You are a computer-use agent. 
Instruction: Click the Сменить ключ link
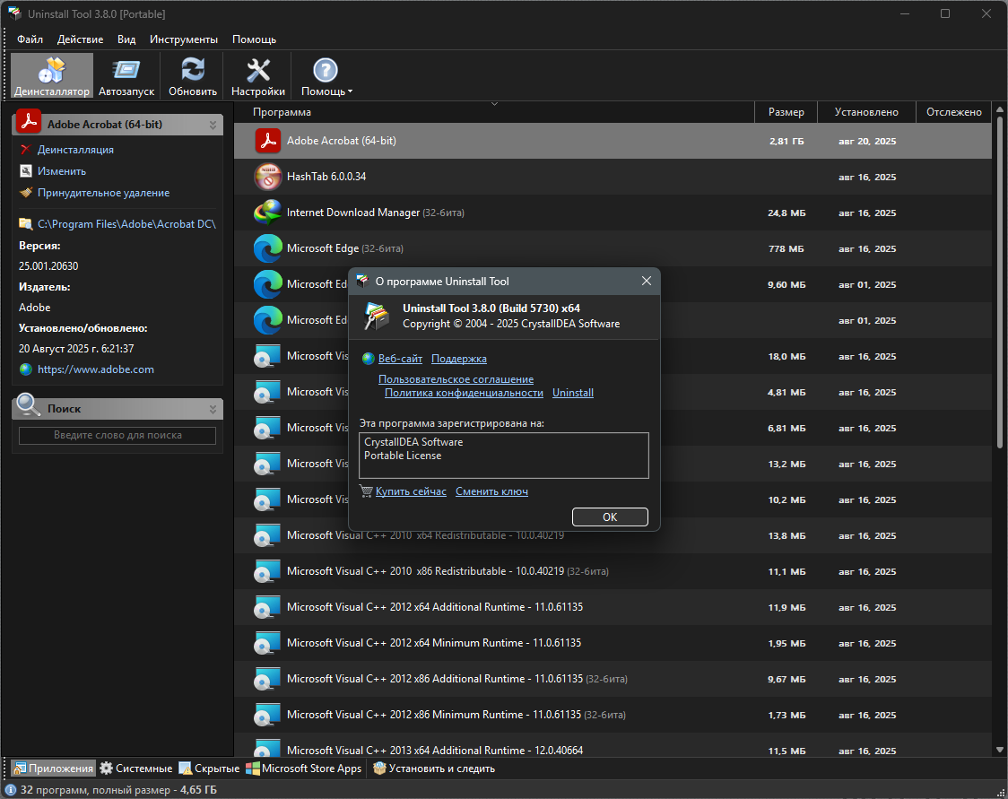[x=491, y=491]
